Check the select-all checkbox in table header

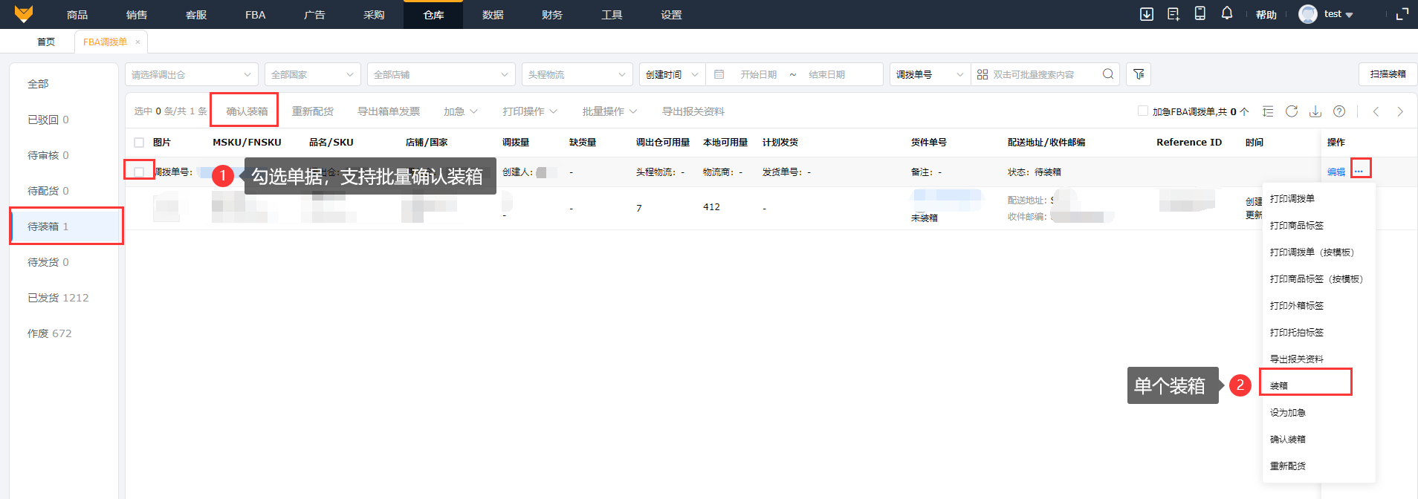click(139, 143)
